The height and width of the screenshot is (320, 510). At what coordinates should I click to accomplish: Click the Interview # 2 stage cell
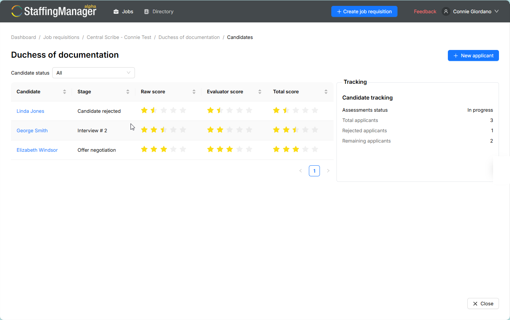point(92,130)
